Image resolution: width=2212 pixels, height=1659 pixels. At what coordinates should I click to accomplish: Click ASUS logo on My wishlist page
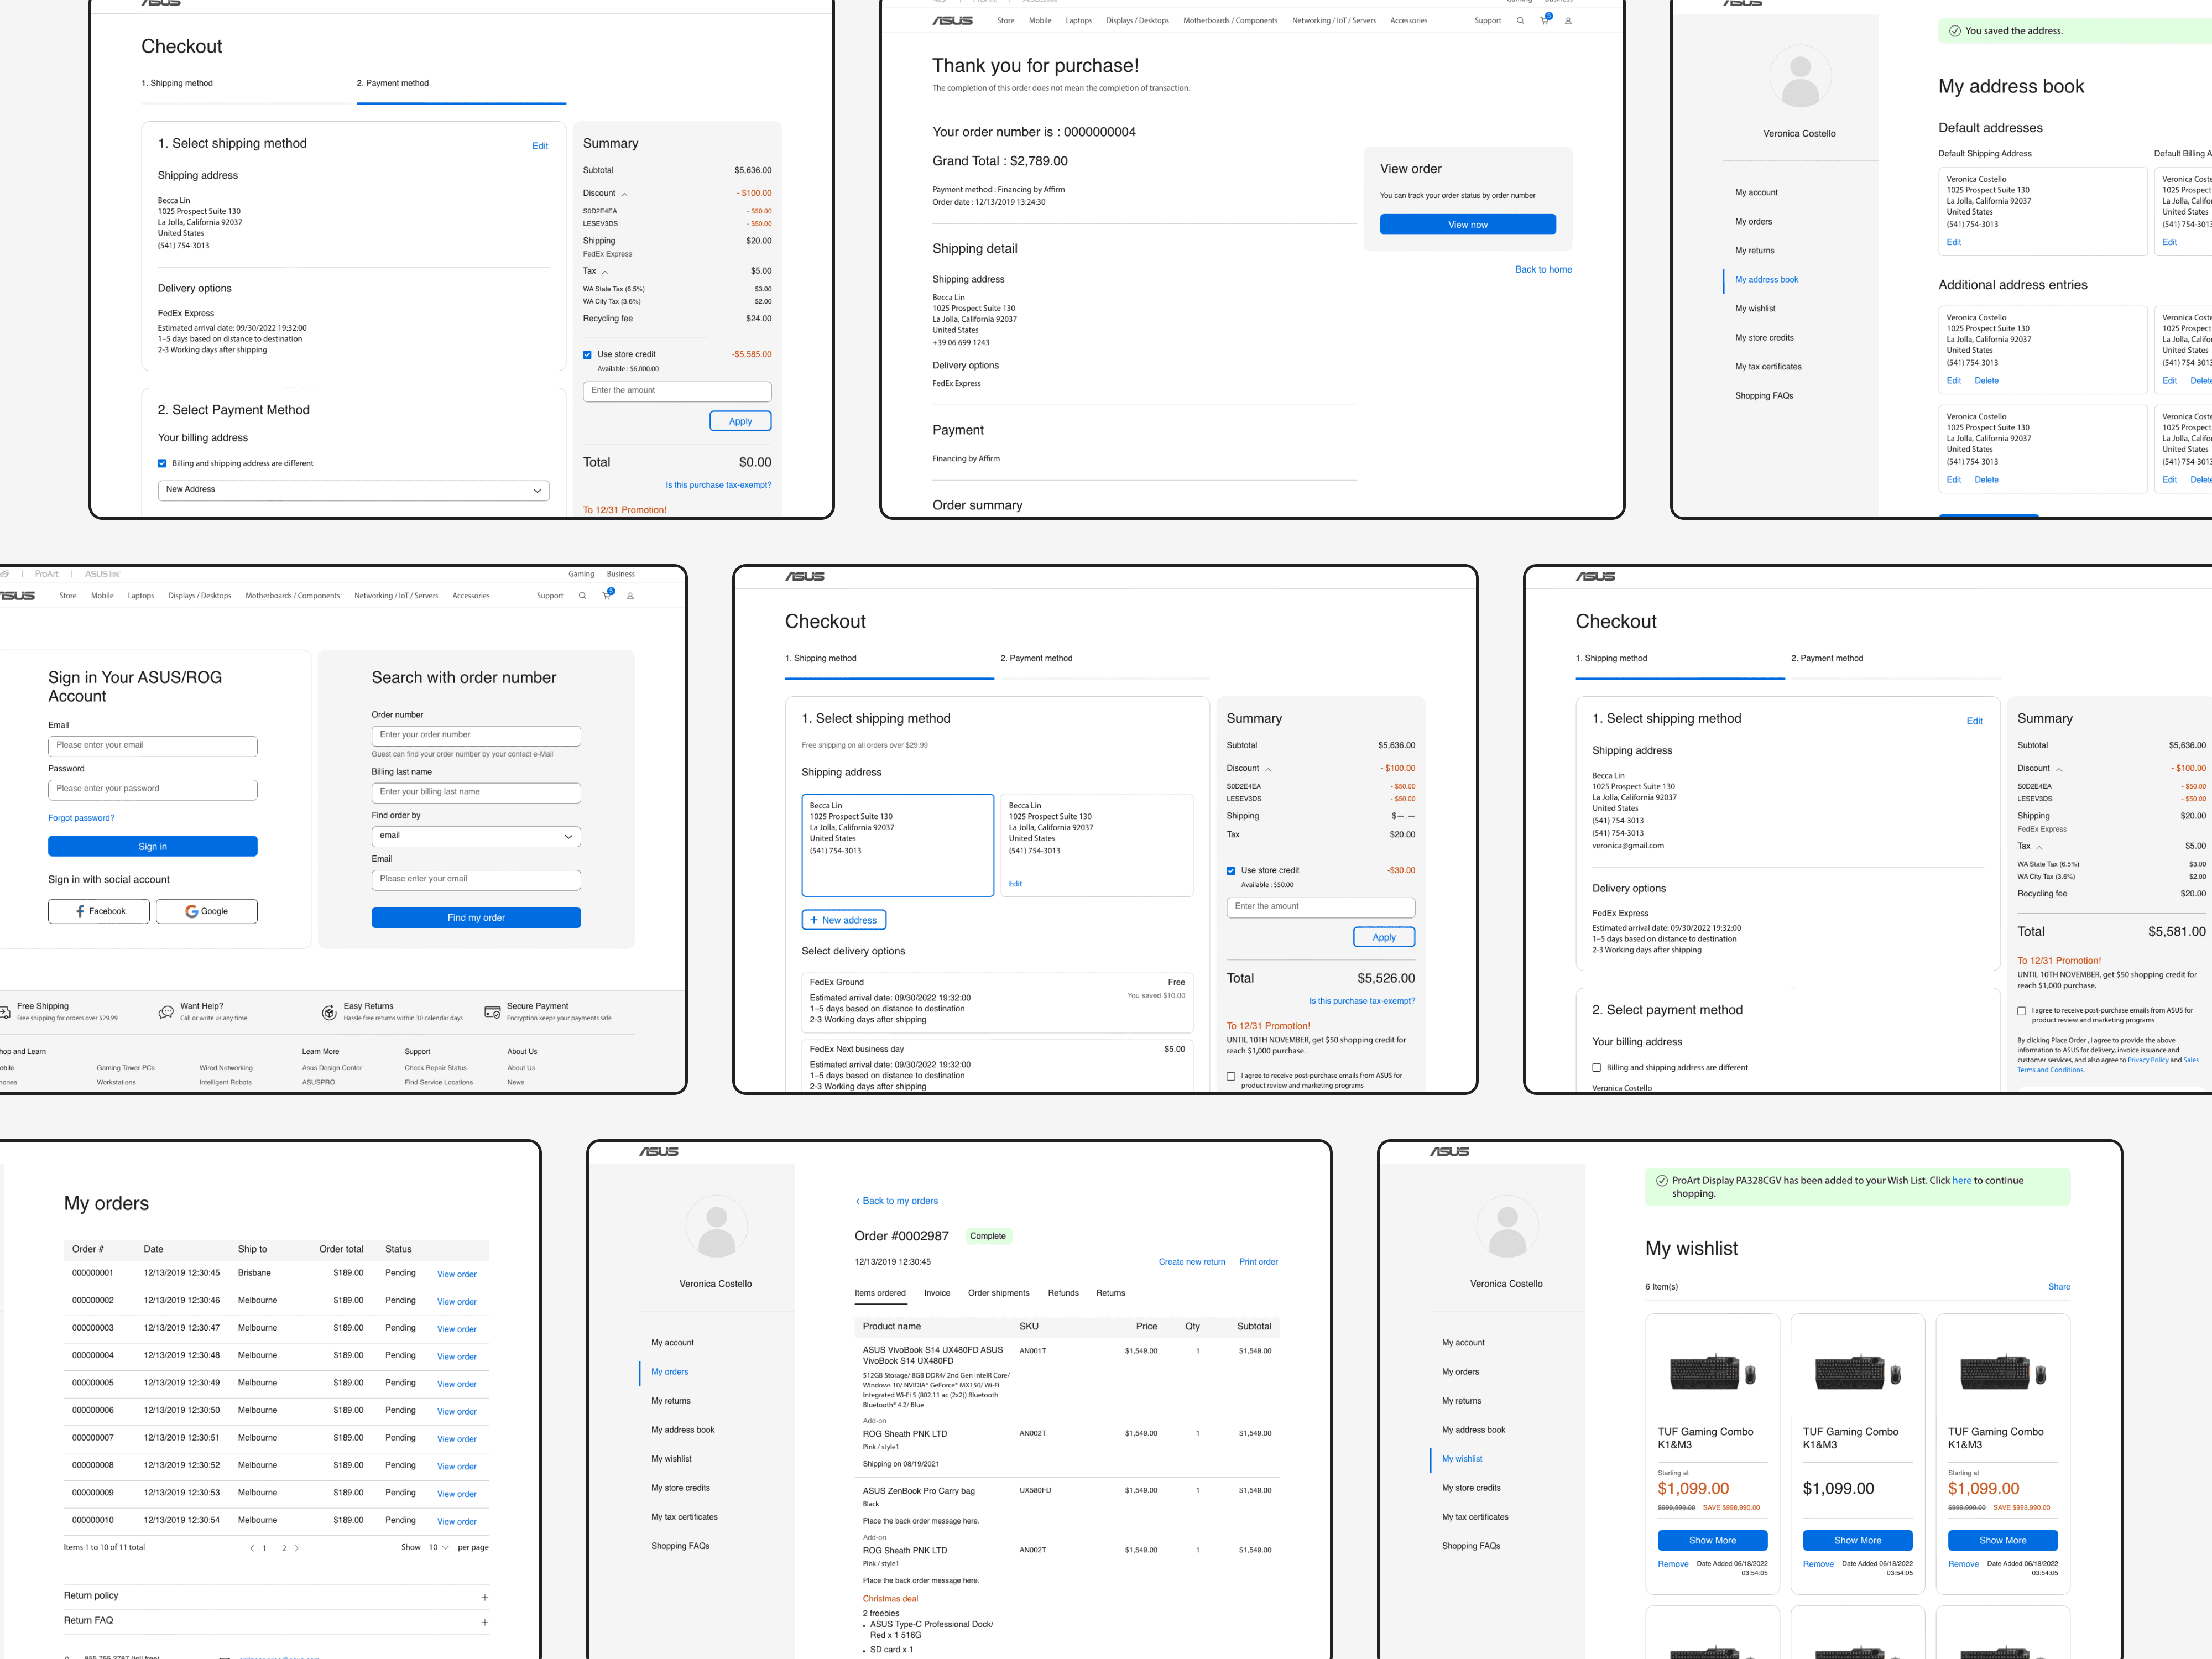click(1450, 1152)
